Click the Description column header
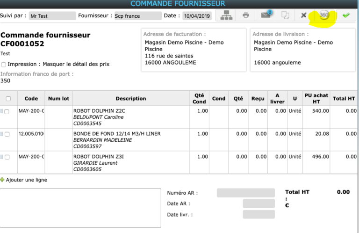This screenshot has height=233, width=359. (x=131, y=99)
